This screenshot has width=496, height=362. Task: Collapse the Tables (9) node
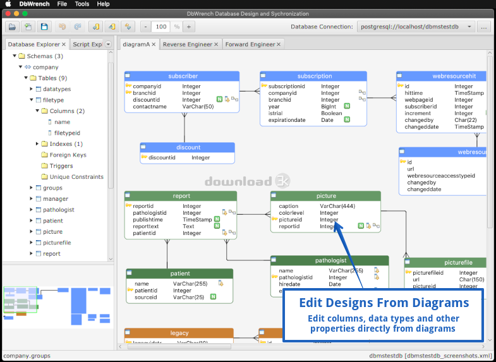[26, 78]
